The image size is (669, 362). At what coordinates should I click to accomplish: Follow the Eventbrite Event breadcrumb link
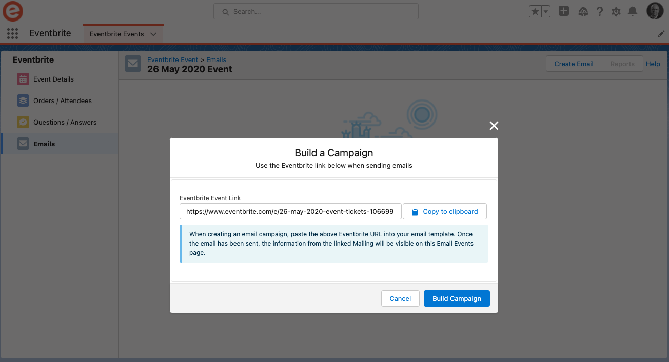click(172, 60)
